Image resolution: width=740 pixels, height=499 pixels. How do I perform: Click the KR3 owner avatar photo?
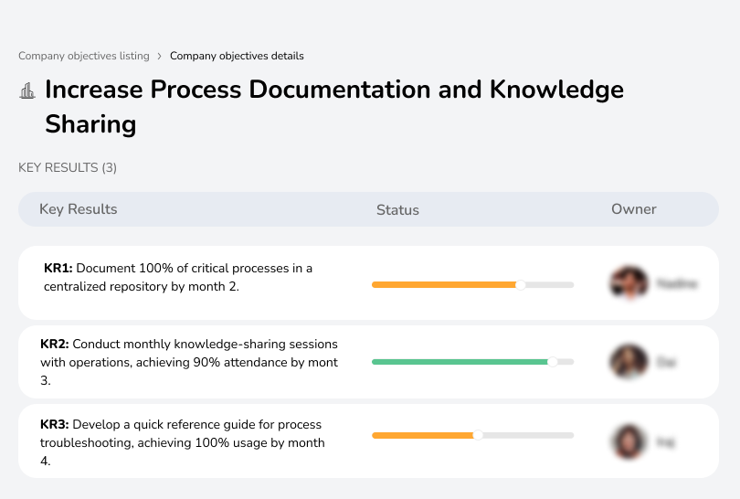(629, 441)
